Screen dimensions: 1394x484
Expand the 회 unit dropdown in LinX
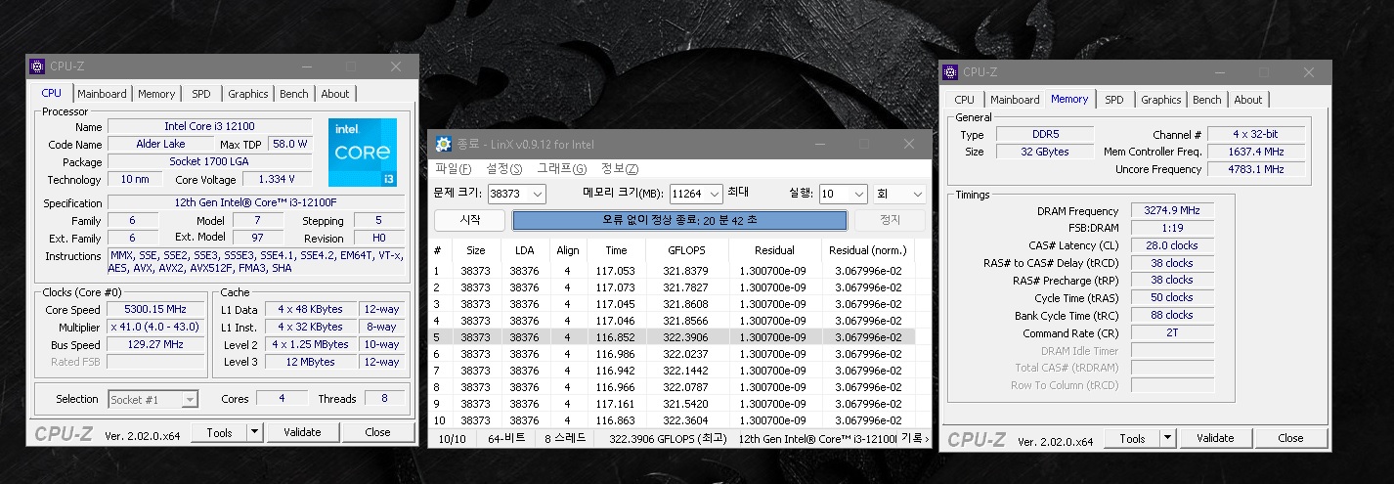(x=916, y=194)
